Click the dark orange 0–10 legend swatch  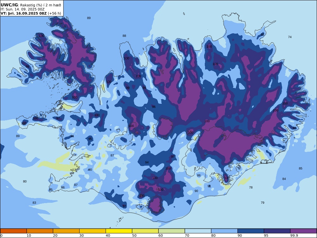click(x=13, y=231)
